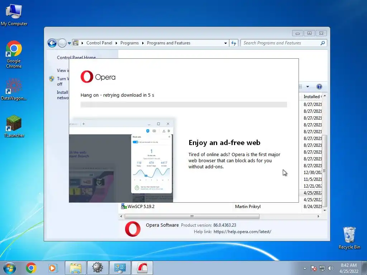Image resolution: width=367 pixels, height=275 pixels.
Task: Open the view options dropdown arrow
Action: tap(308, 87)
